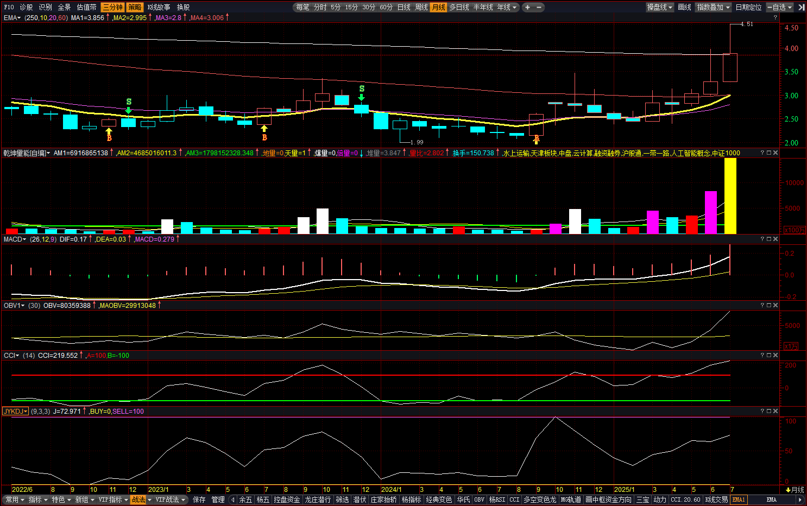Click the 诊股 stock diagnosis button
Screen dimensions: 807x506
tap(26, 7)
